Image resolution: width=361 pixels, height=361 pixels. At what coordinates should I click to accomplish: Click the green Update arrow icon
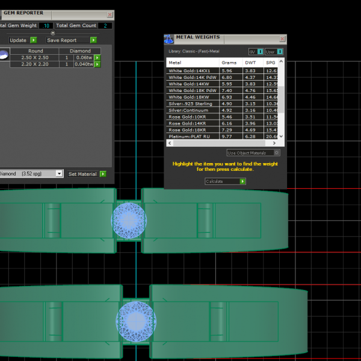33,40
